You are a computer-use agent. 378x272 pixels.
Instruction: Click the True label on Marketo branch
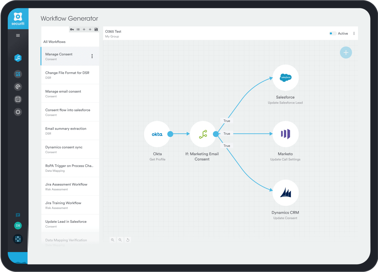click(x=227, y=134)
